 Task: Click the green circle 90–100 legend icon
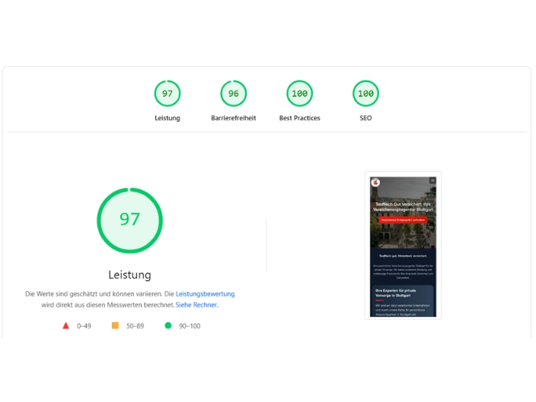click(167, 325)
